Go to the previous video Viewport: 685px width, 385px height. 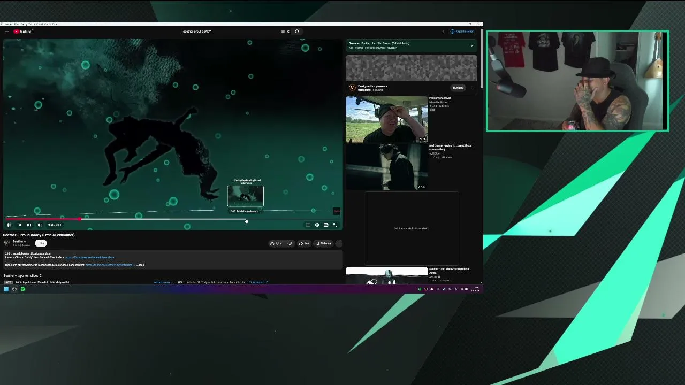[x=19, y=225]
